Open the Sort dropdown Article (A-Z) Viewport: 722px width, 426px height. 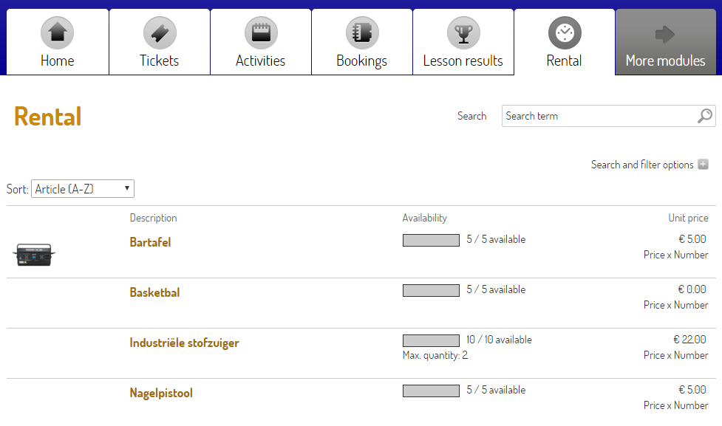82,189
